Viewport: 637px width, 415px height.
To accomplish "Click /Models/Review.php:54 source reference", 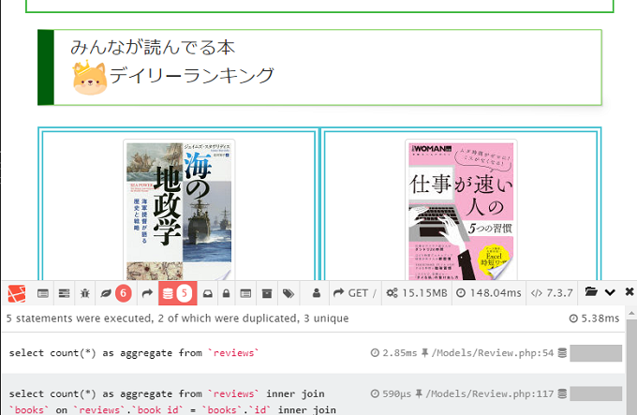I will click(x=493, y=353).
